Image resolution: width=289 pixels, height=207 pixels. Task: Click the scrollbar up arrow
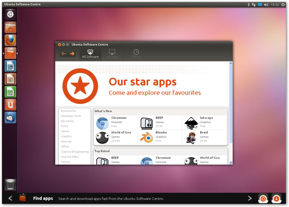[x=231, y=63]
